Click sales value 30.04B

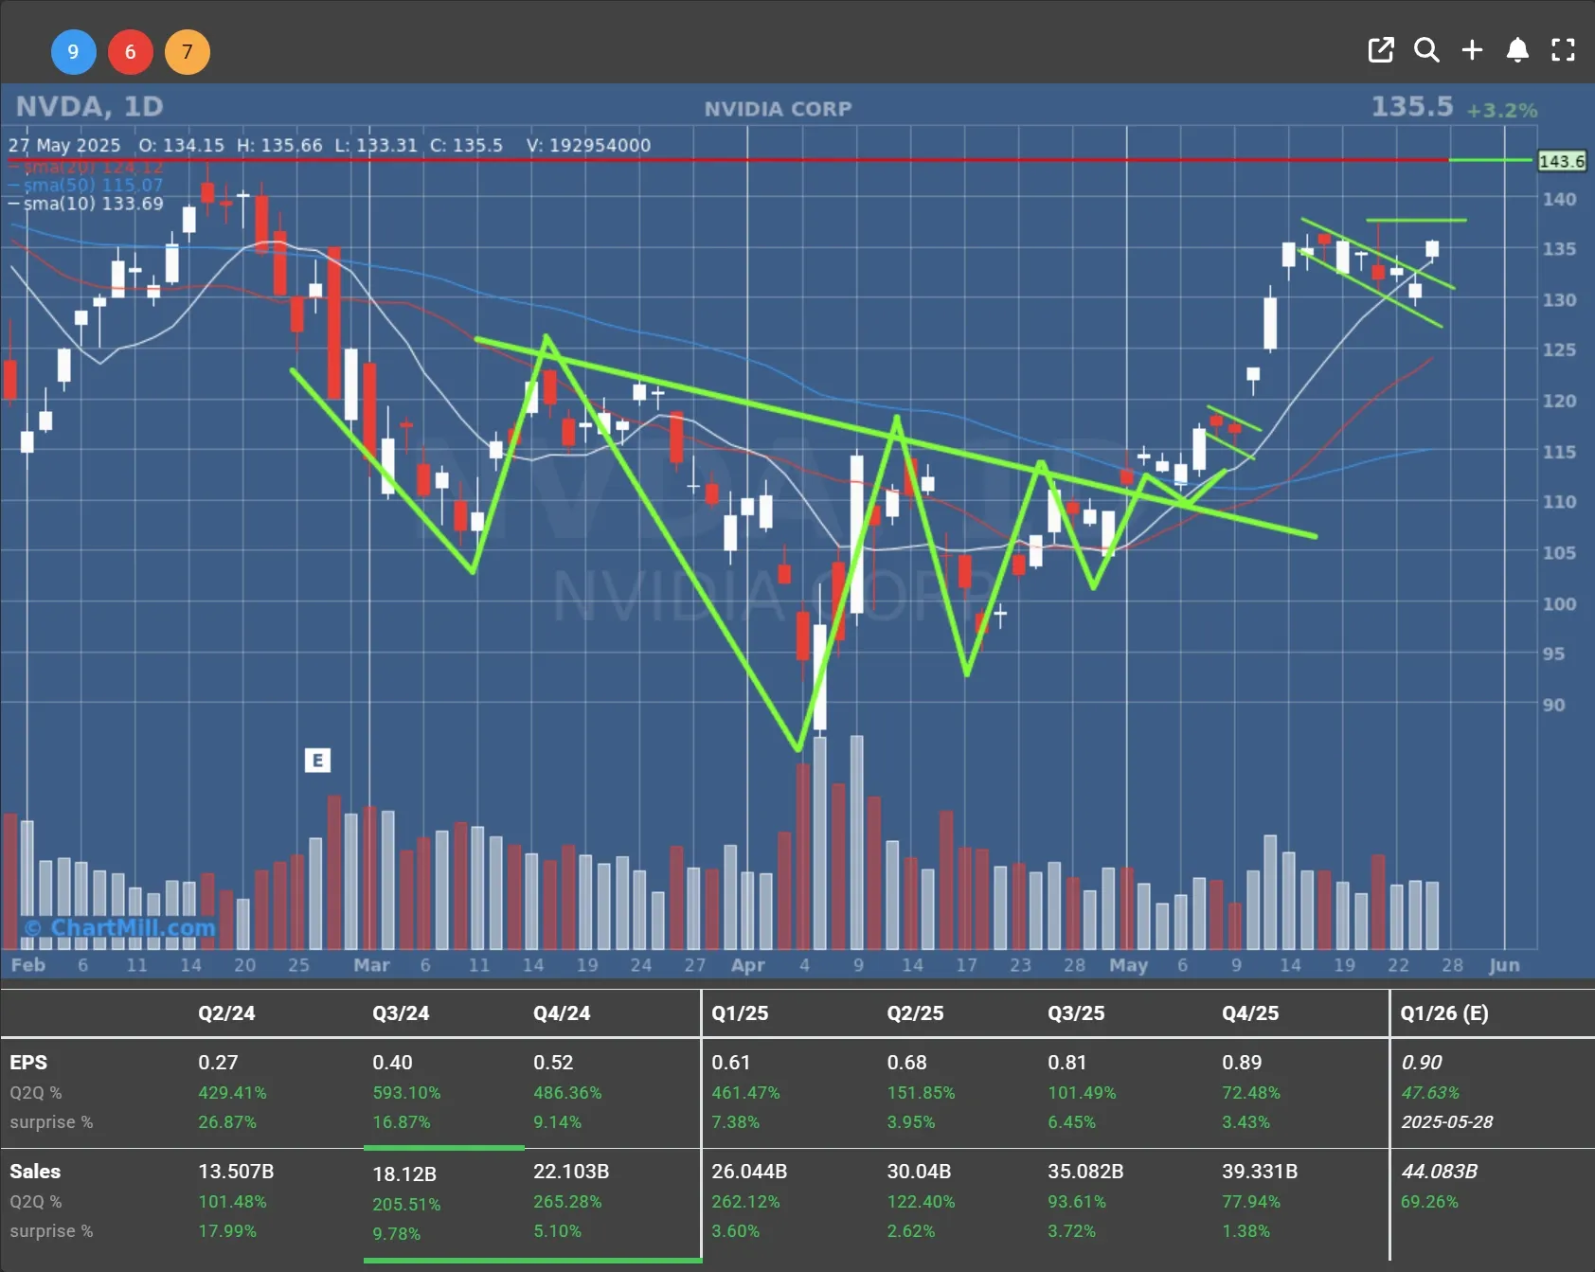[919, 1172]
